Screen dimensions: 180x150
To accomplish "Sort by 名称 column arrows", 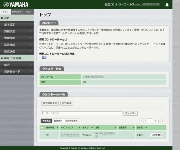I will [x=115, y=127].
